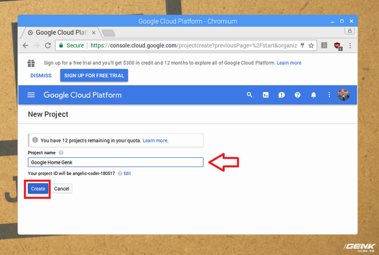Click the Google Cloud Platform header title
379x255 pixels.
pos(83,95)
